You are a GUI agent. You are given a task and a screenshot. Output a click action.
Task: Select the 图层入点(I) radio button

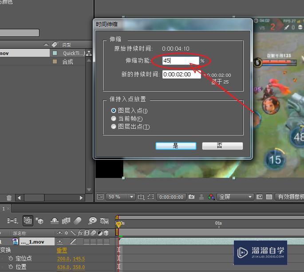(x=114, y=110)
